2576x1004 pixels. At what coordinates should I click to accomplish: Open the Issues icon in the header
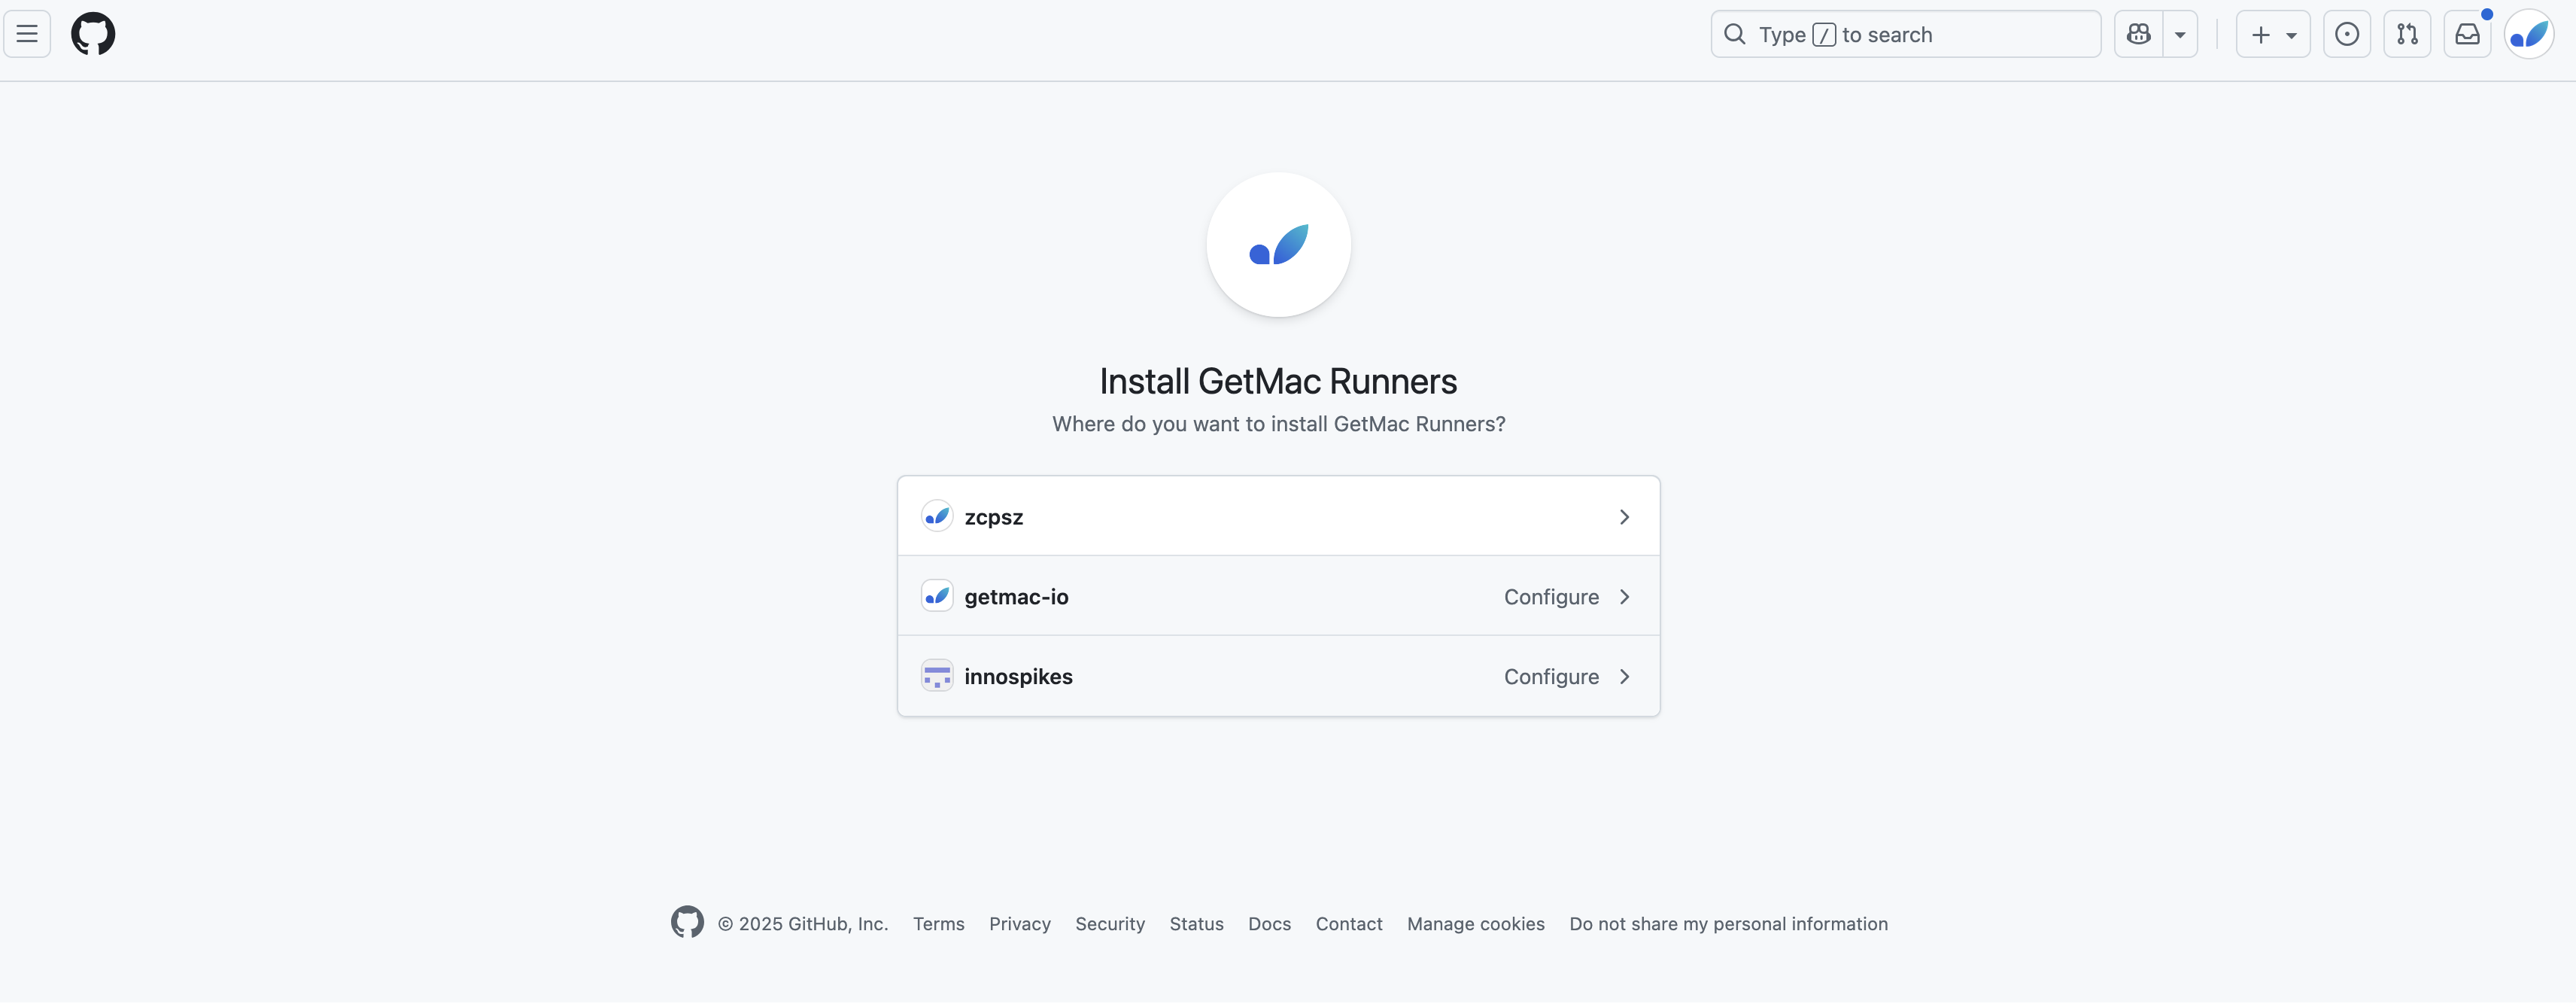(x=2347, y=33)
